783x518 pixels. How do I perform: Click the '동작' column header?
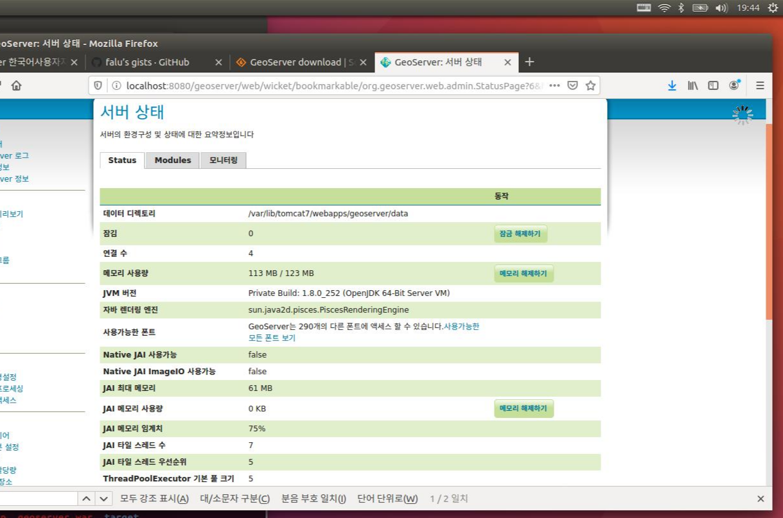(501, 196)
